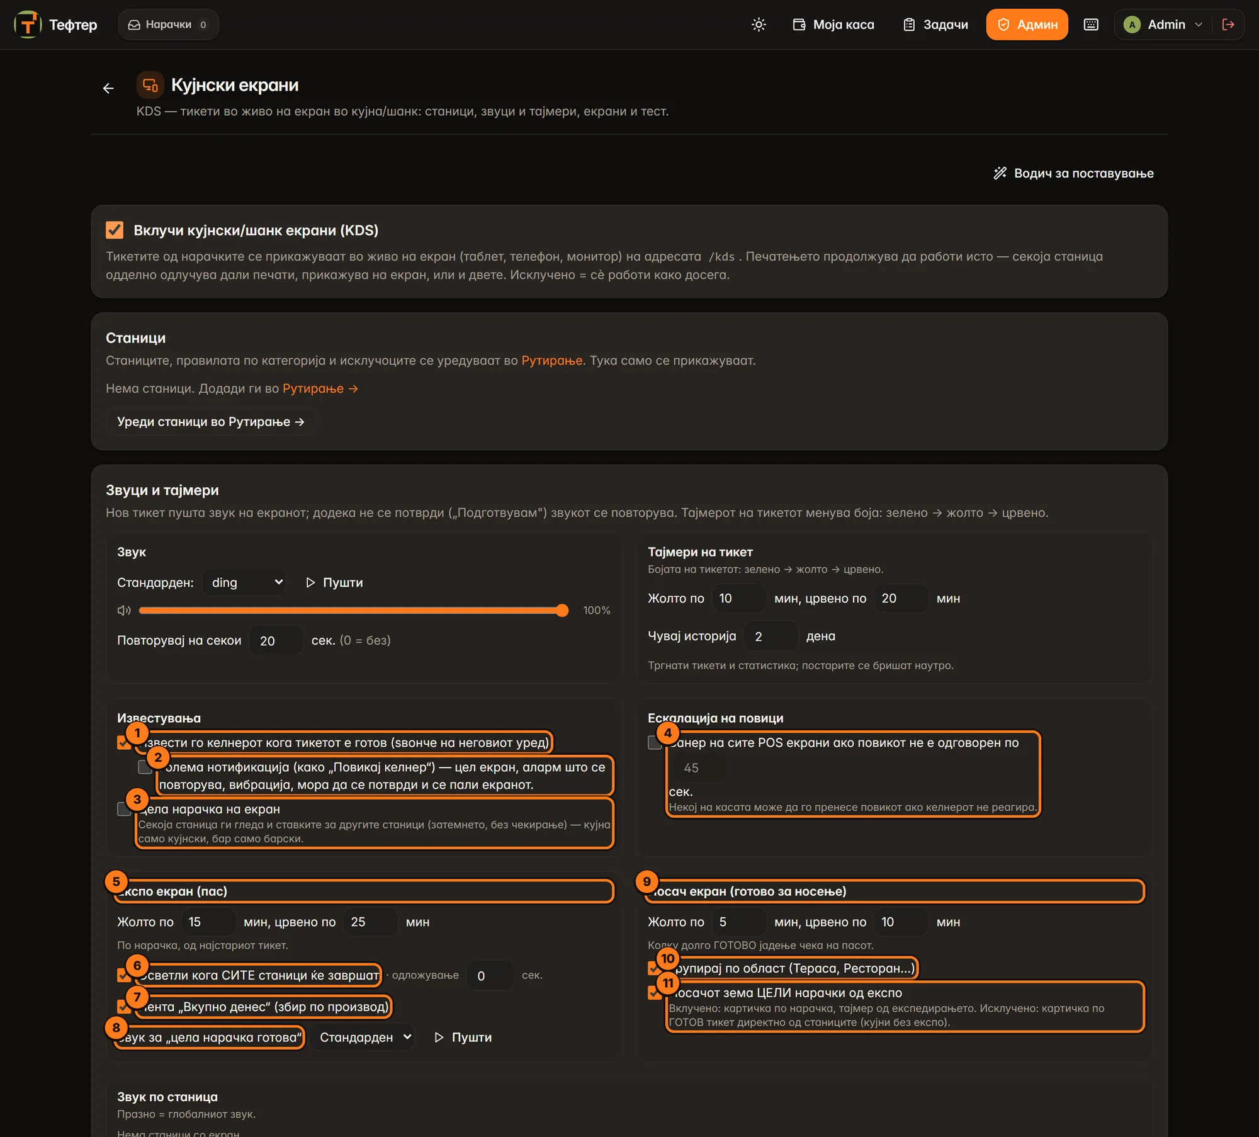Disable the Вклучи кујнски/шанк екрани checkbox
This screenshot has height=1137, width=1259.
coord(115,230)
